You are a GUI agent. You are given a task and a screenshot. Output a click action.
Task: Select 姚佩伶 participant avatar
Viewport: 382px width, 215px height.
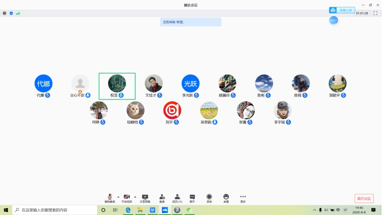(x=227, y=83)
